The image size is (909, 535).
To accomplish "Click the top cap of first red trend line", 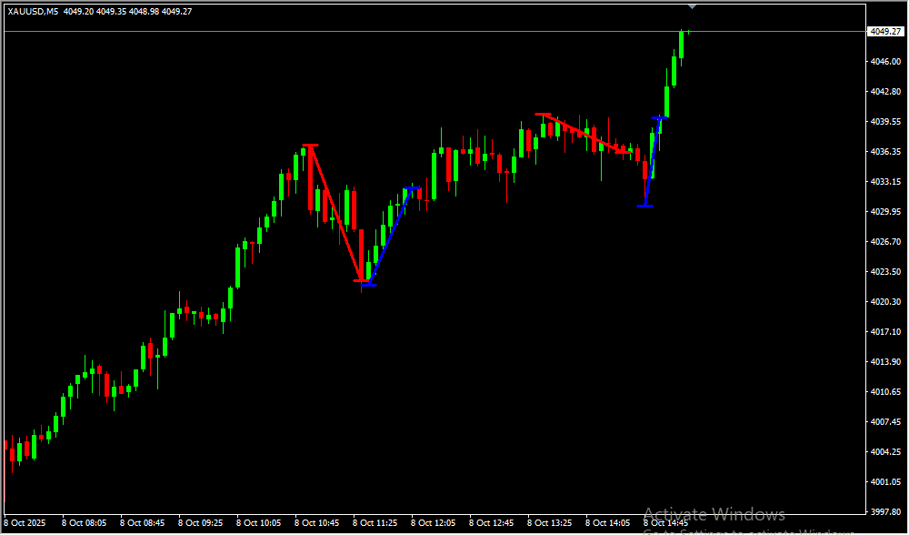I will [x=310, y=146].
